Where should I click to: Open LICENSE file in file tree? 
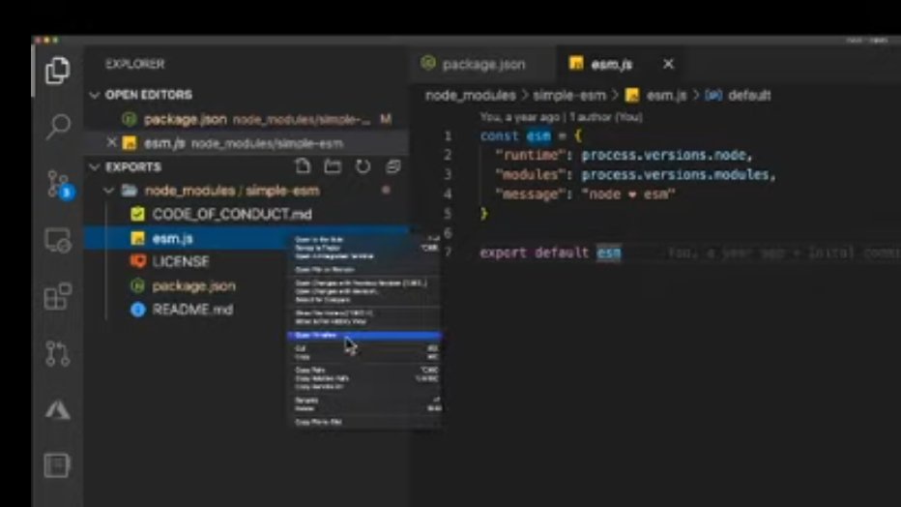(180, 261)
